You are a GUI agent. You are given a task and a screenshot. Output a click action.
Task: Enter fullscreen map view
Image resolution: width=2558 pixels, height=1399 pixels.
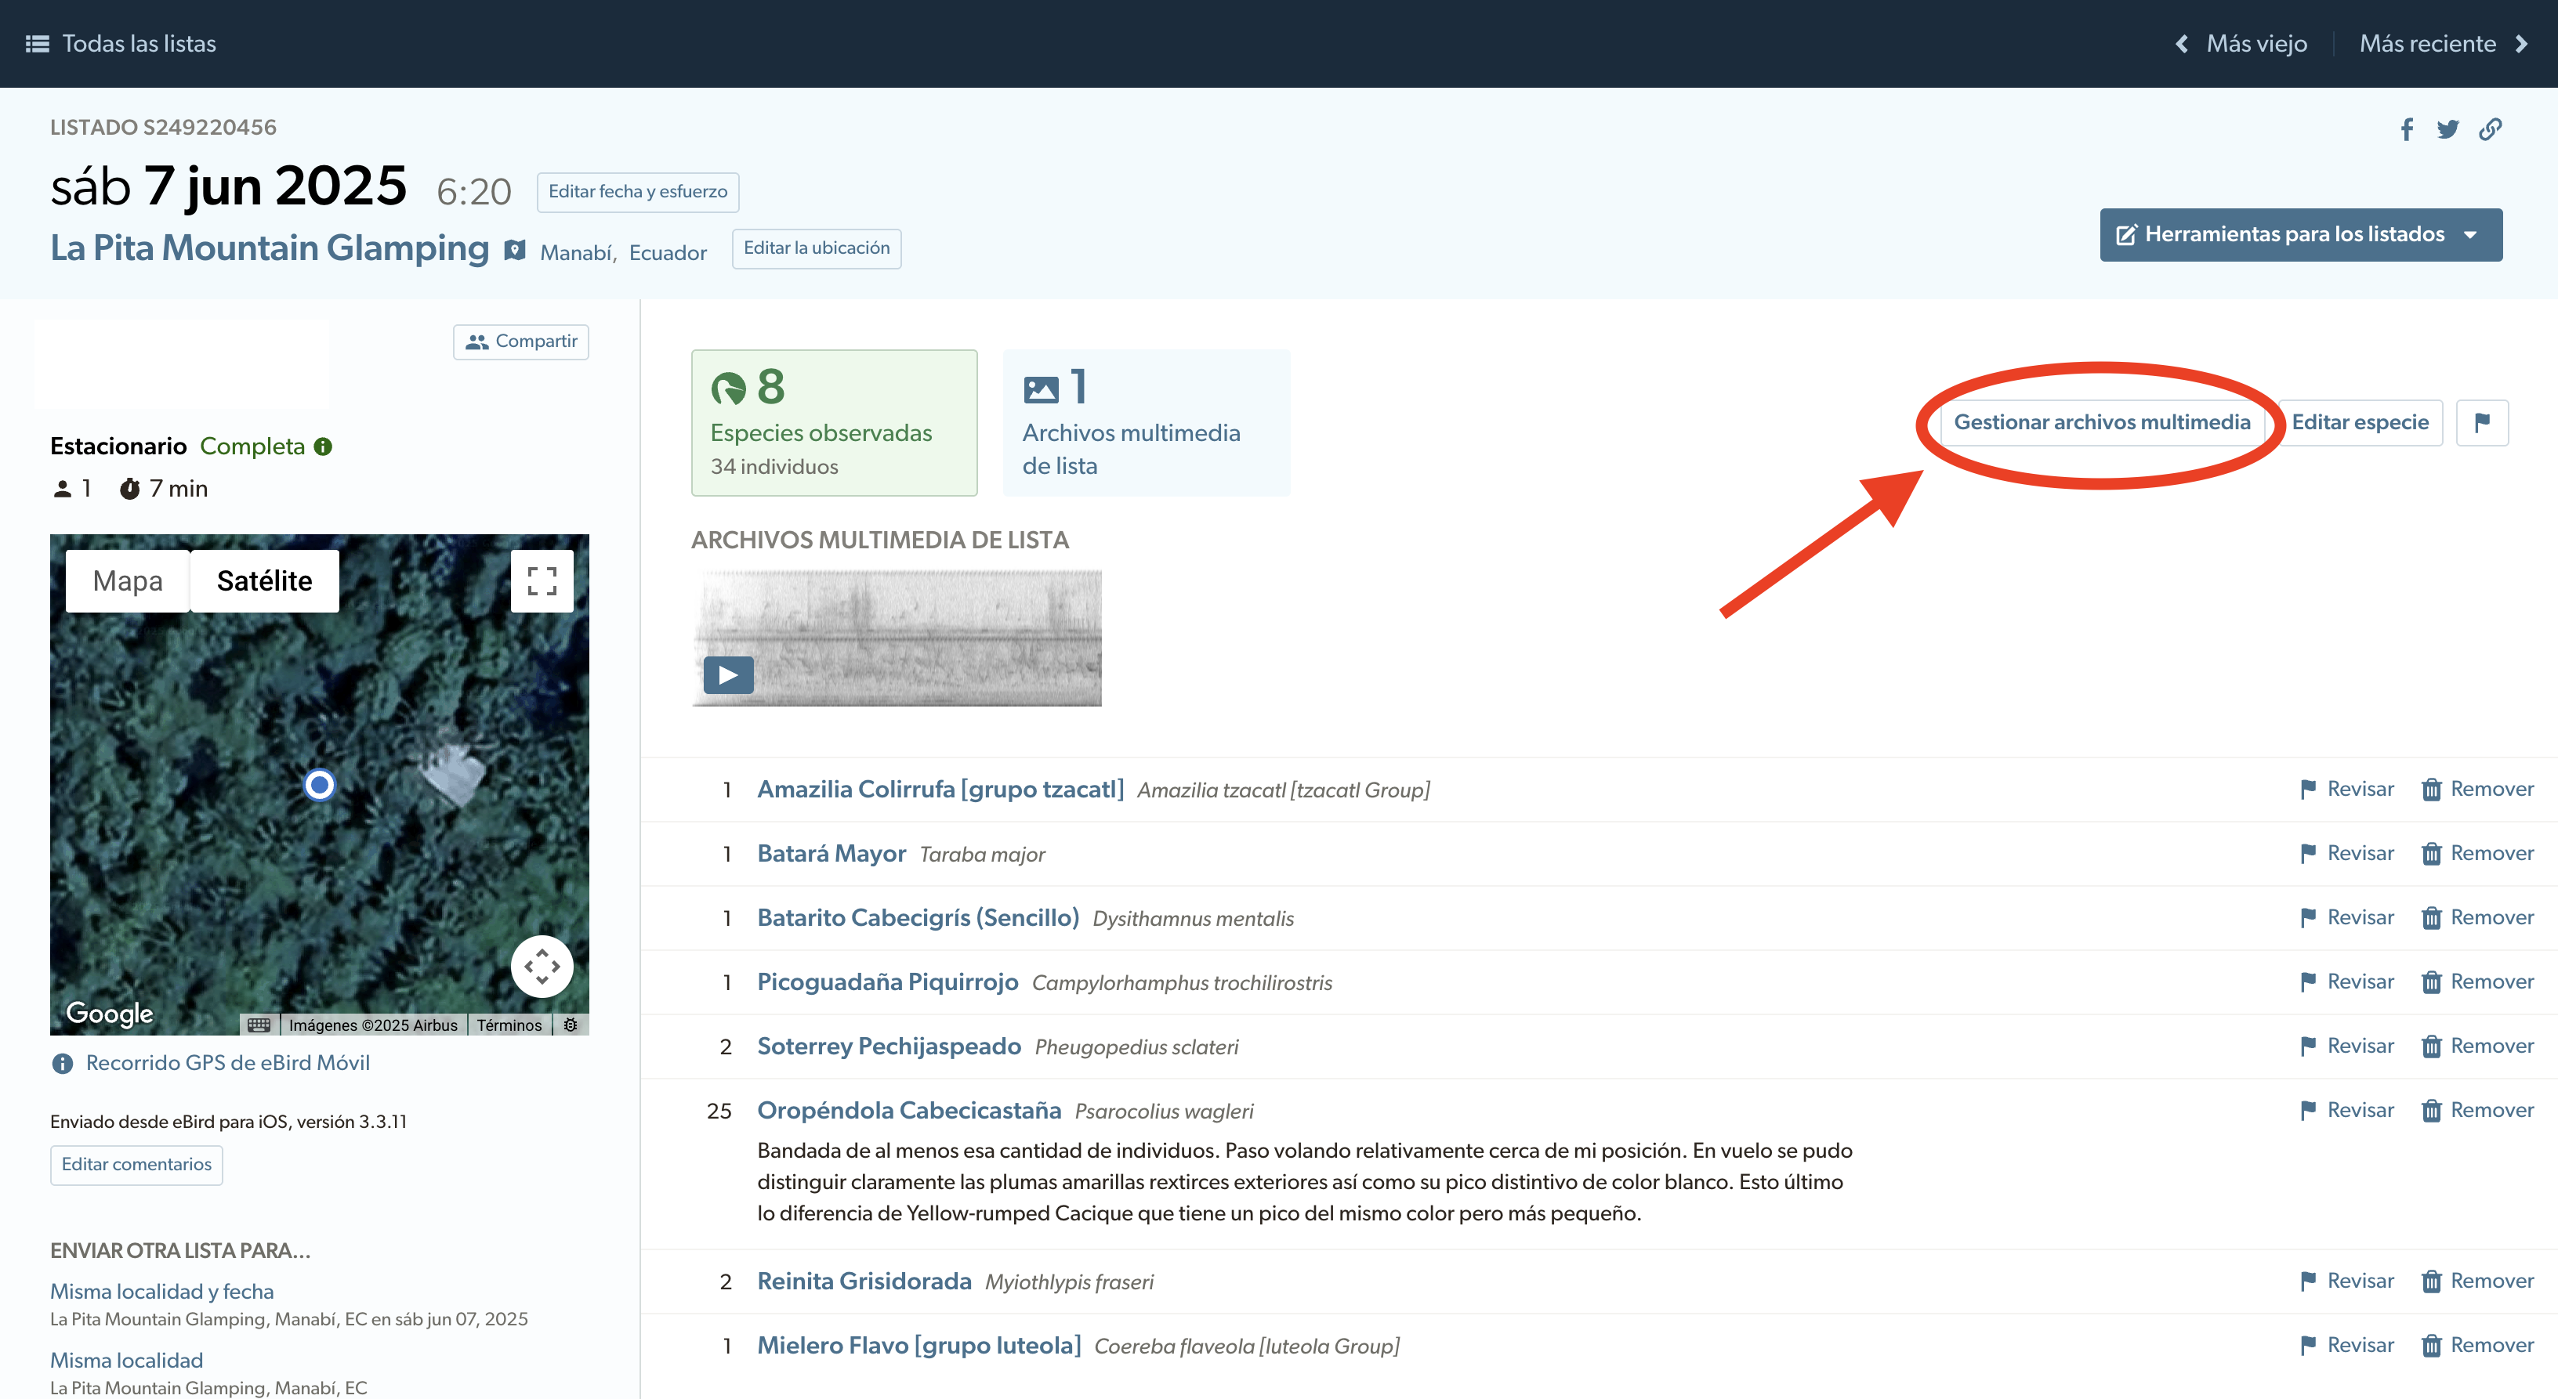tap(542, 581)
